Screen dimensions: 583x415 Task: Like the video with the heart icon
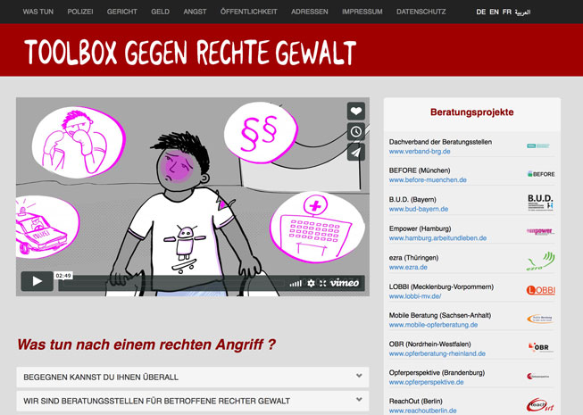(x=355, y=112)
